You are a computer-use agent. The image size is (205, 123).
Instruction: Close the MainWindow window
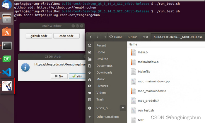82,26
